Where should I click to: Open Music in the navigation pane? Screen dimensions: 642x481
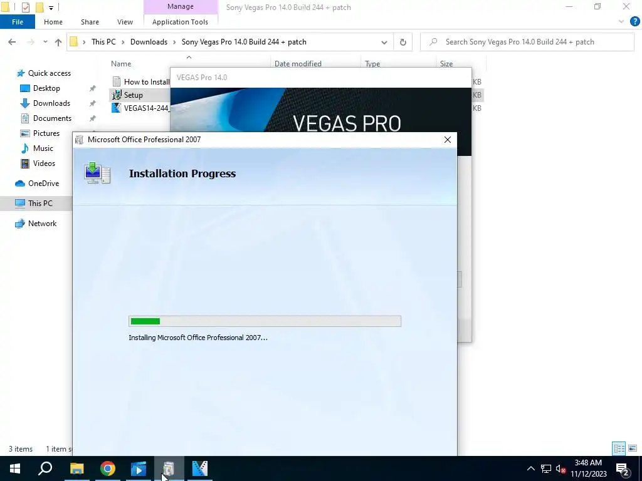[43, 148]
